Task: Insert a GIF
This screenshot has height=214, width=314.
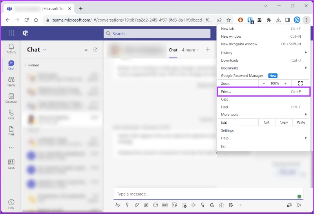Action: coord(165,205)
